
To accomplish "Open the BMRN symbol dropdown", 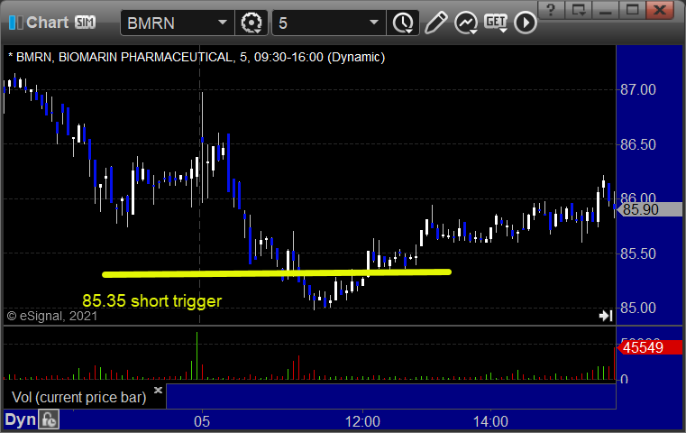I will (223, 23).
